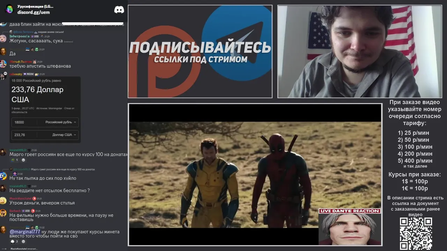447x251 pixels.
Task: Click the avatar next to the "Да" message
Action: 3,52
